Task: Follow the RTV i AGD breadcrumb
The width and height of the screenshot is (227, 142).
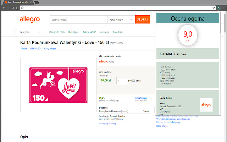Action: tap(35, 49)
